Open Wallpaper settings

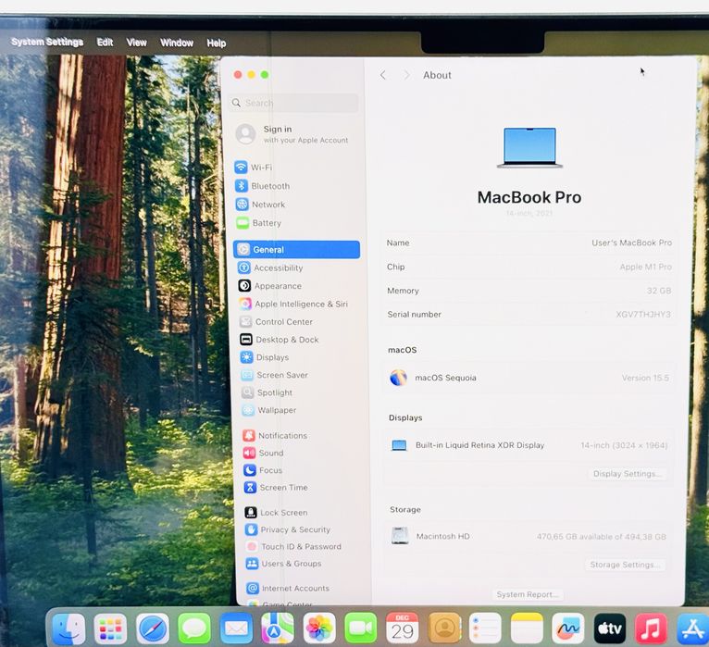coord(269,410)
